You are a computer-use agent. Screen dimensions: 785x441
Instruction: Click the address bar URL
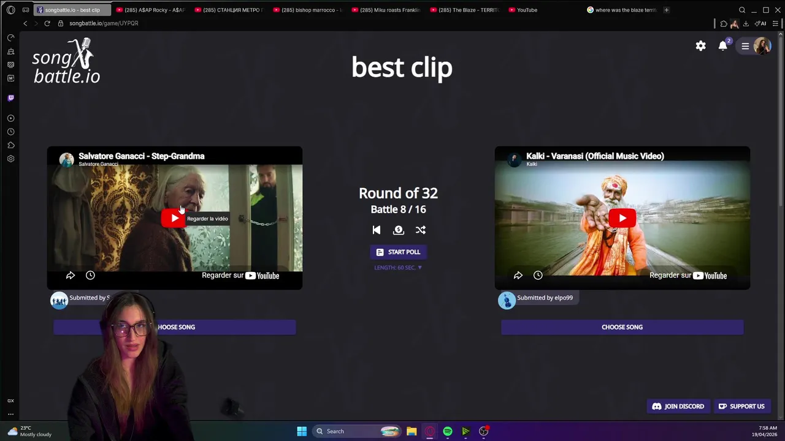[x=104, y=23]
